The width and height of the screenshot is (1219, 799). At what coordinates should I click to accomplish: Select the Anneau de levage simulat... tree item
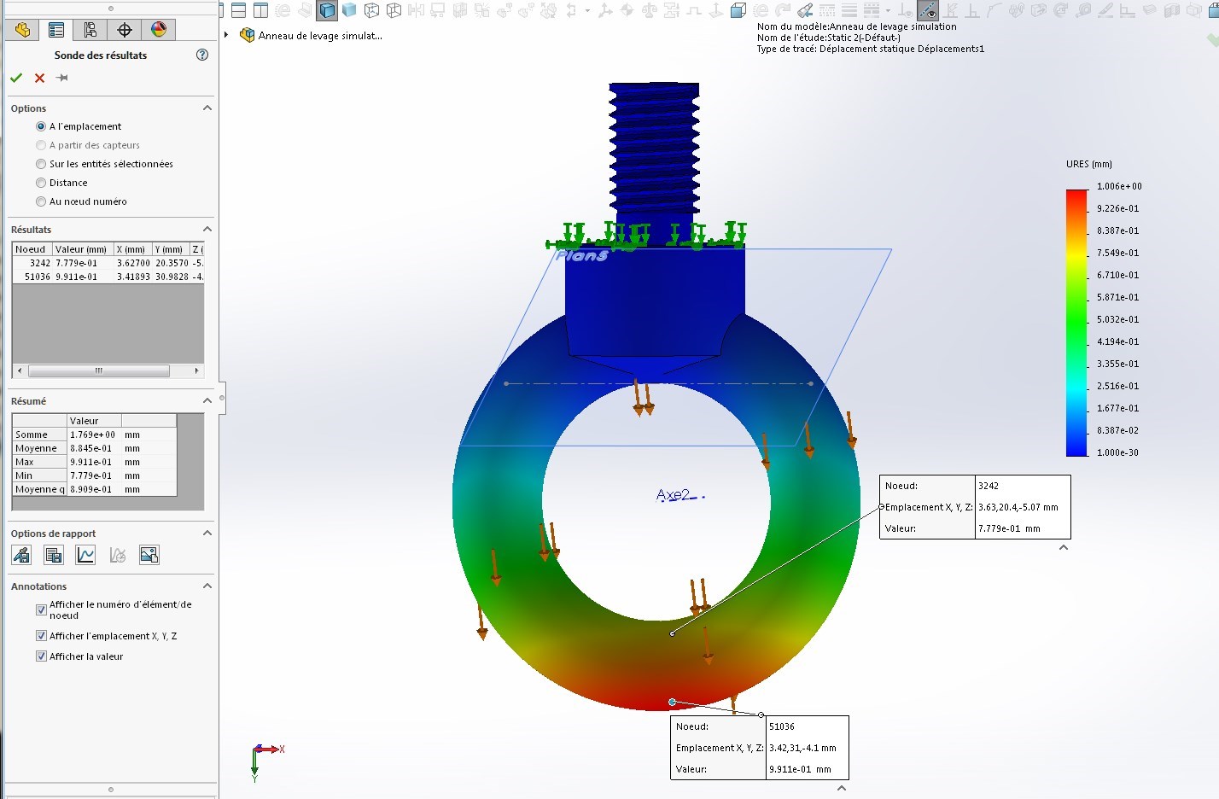point(320,36)
